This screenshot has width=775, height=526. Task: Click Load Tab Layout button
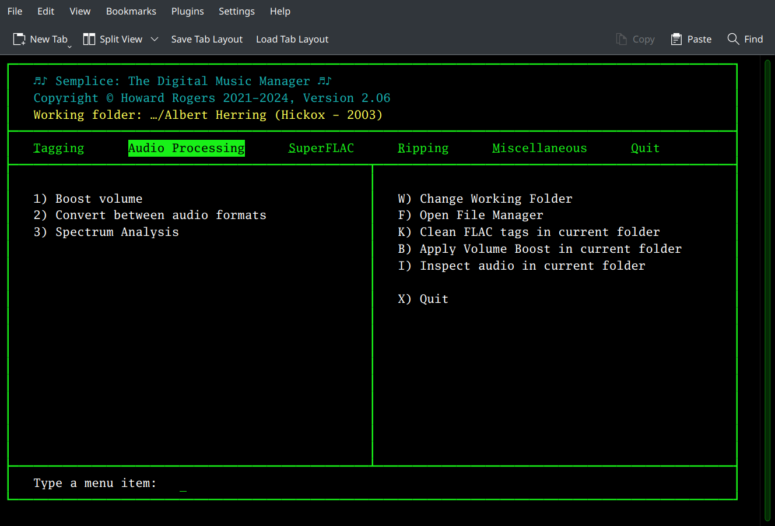pos(292,39)
